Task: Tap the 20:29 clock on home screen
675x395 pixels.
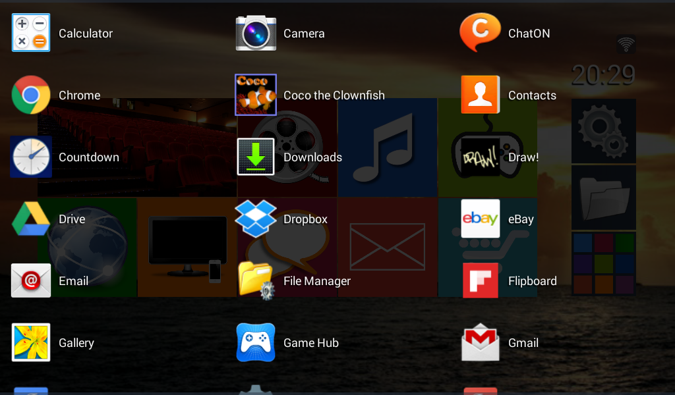Action: click(603, 75)
